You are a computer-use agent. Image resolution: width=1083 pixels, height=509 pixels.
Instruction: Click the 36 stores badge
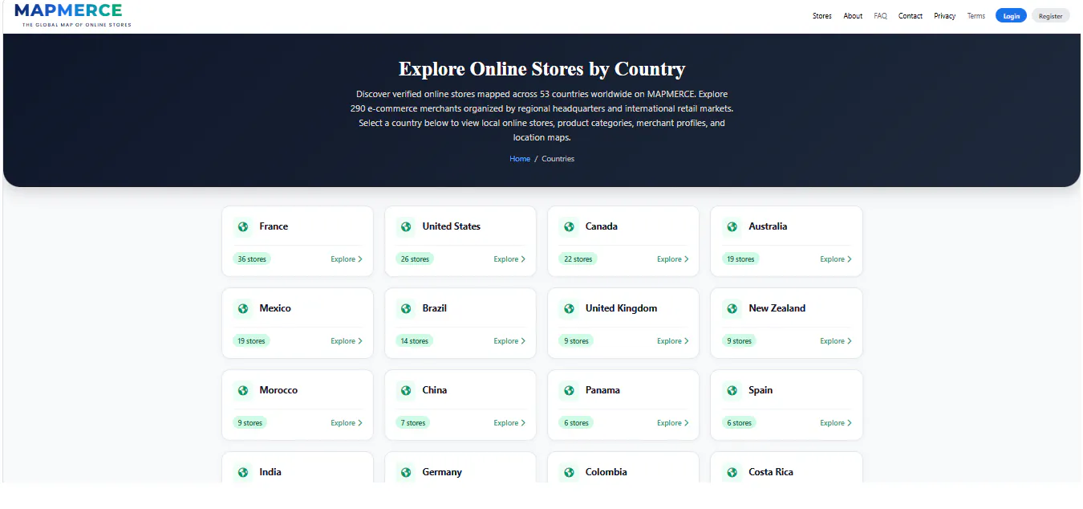click(252, 259)
